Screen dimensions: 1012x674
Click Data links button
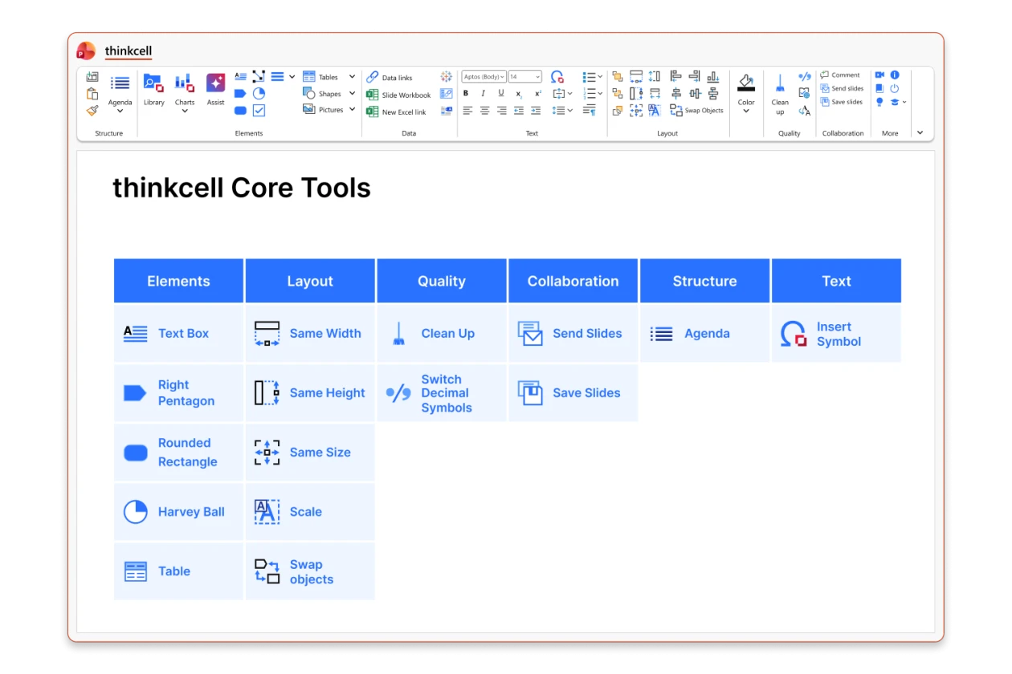[389, 78]
